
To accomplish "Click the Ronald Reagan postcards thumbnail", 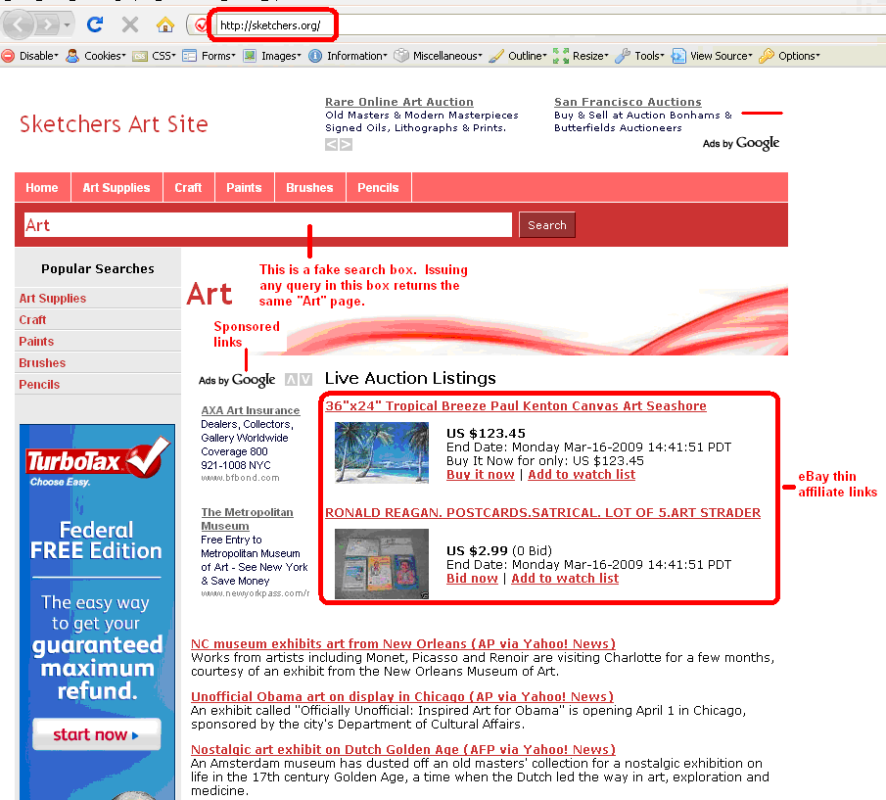I will pos(382,564).
